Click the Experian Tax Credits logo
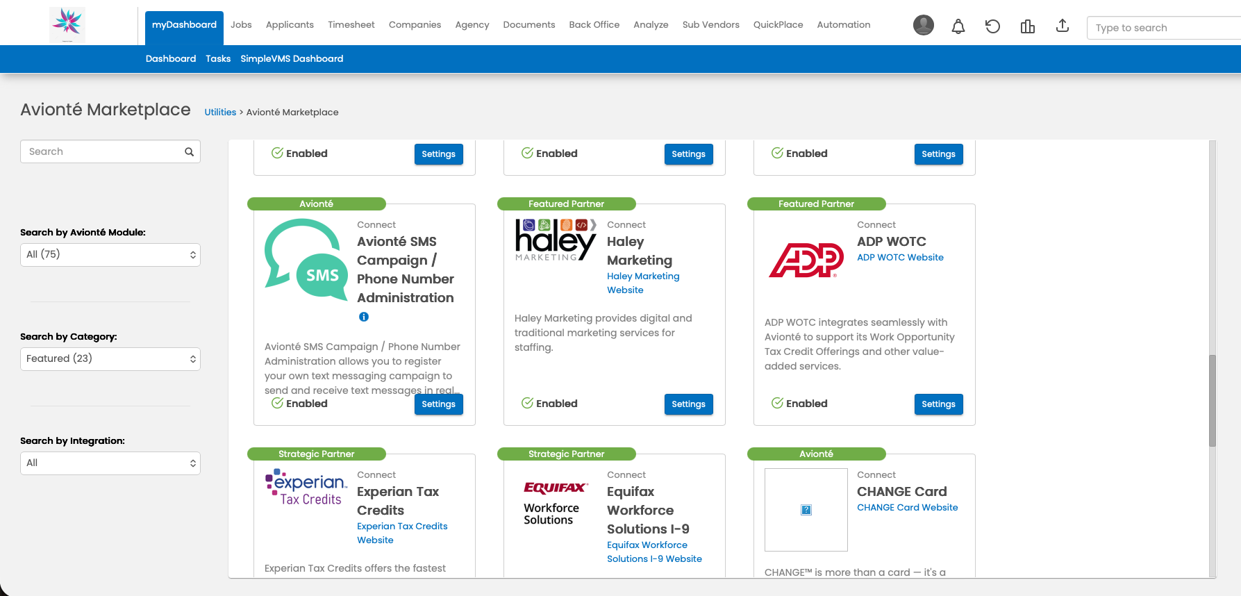This screenshot has width=1241, height=596. tap(306, 487)
